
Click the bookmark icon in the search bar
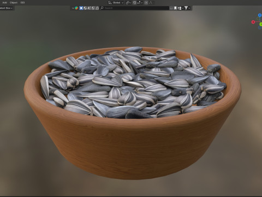(x=175, y=8)
